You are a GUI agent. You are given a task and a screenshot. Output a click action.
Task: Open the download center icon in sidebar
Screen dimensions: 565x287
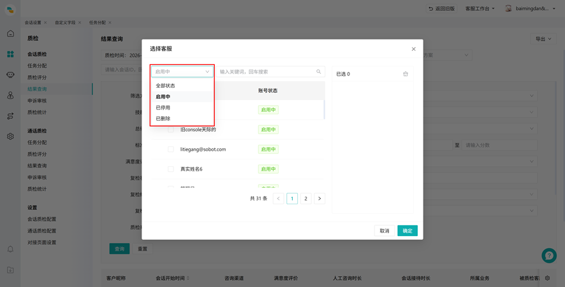[10, 270]
